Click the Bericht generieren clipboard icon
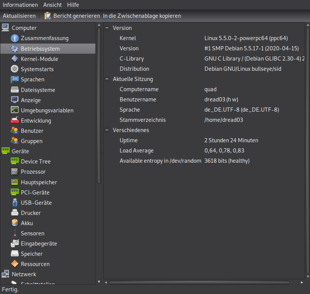The image size is (310, 294). pos(47,16)
